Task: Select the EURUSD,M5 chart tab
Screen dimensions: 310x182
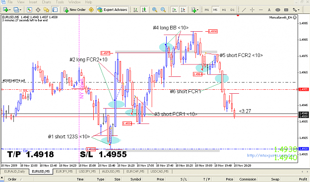Action: 41,171
